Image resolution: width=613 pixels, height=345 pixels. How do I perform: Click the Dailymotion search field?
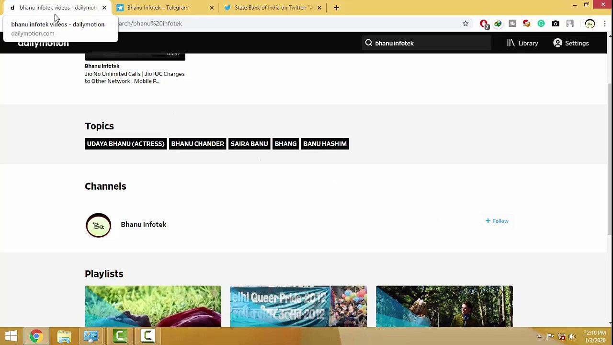pos(426,43)
